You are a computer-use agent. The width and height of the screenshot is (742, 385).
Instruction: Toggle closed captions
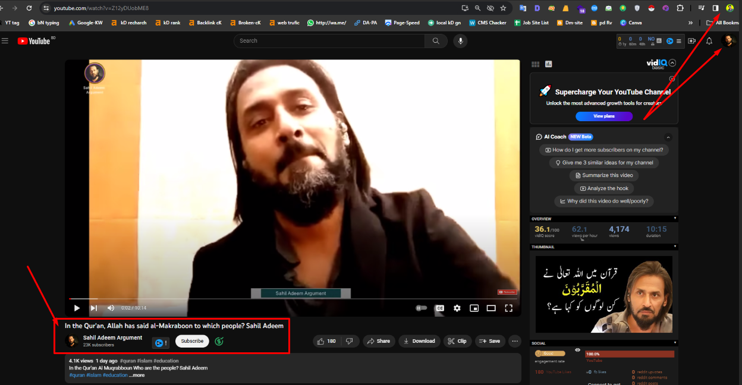[440, 308]
